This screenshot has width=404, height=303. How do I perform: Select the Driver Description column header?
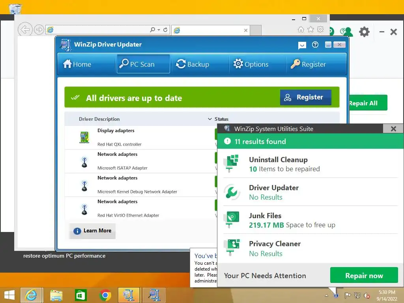coord(99,119)
